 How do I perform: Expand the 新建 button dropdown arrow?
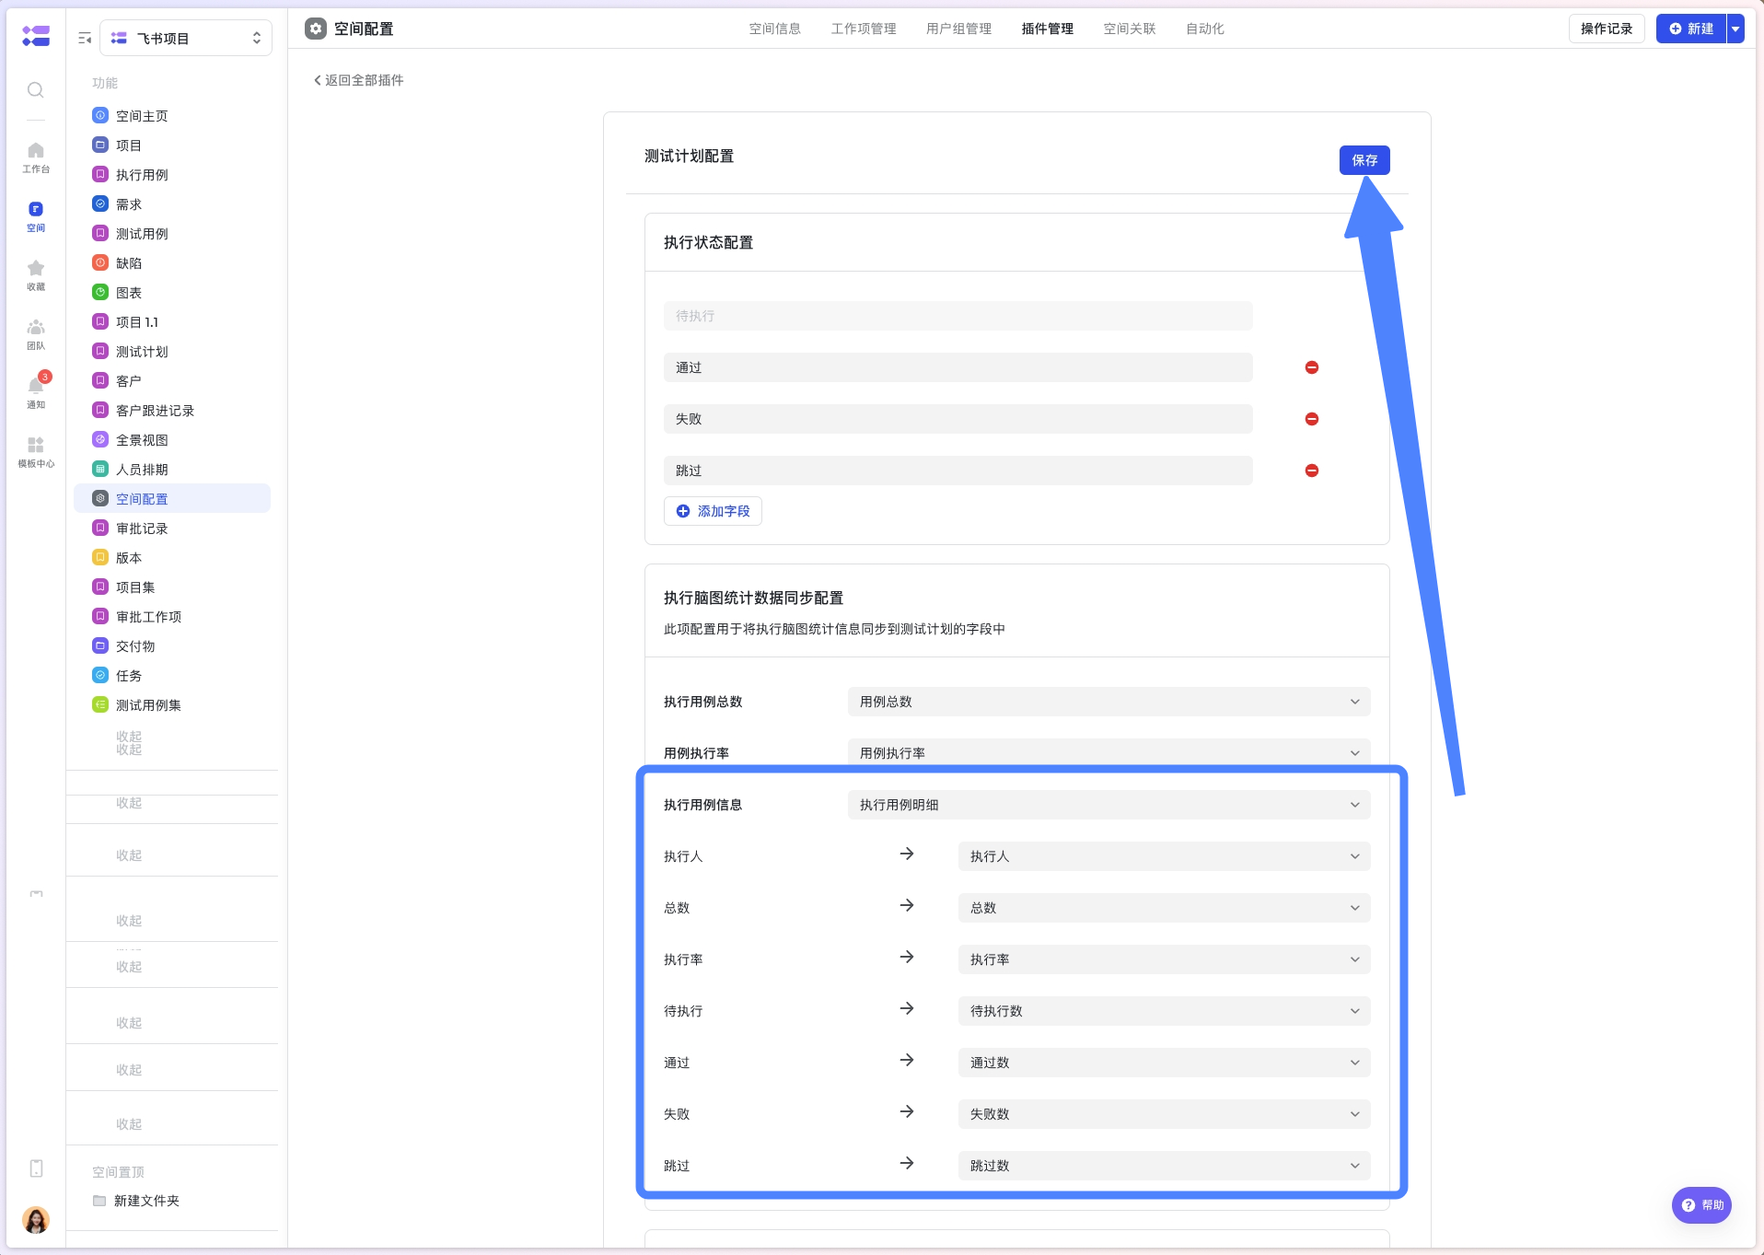point(1735,29)
